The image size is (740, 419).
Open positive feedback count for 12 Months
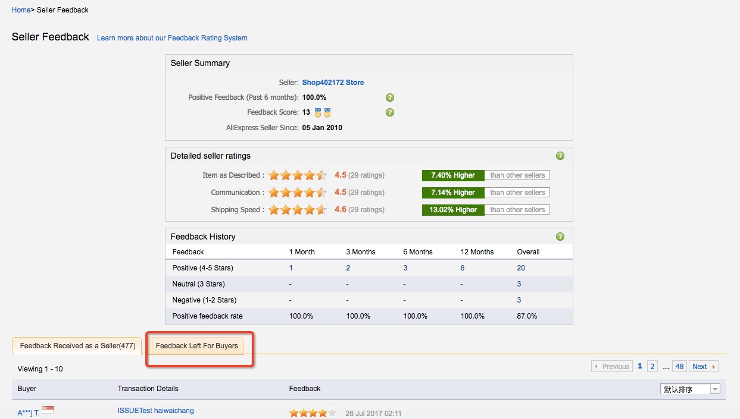463,268
